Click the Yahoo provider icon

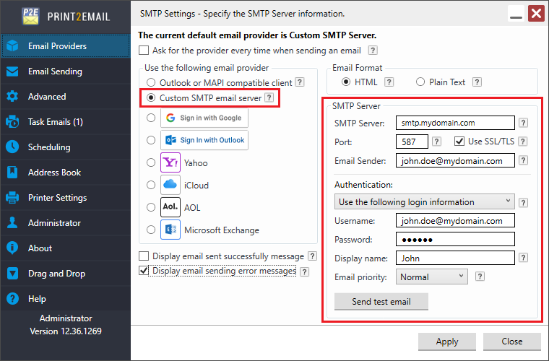[x=170, y=162]
